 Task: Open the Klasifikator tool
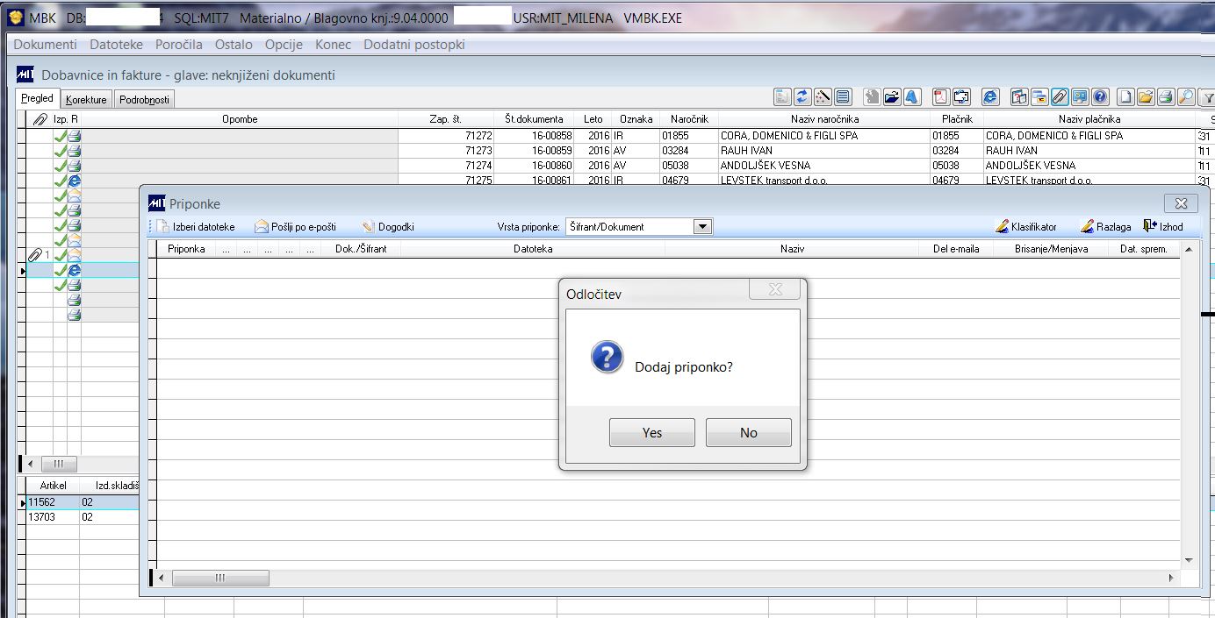[1026, 227]
